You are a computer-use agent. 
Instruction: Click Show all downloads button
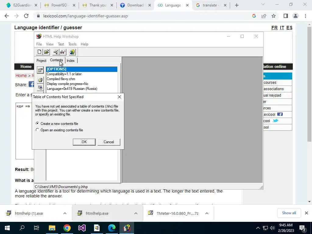pos(289,213)
